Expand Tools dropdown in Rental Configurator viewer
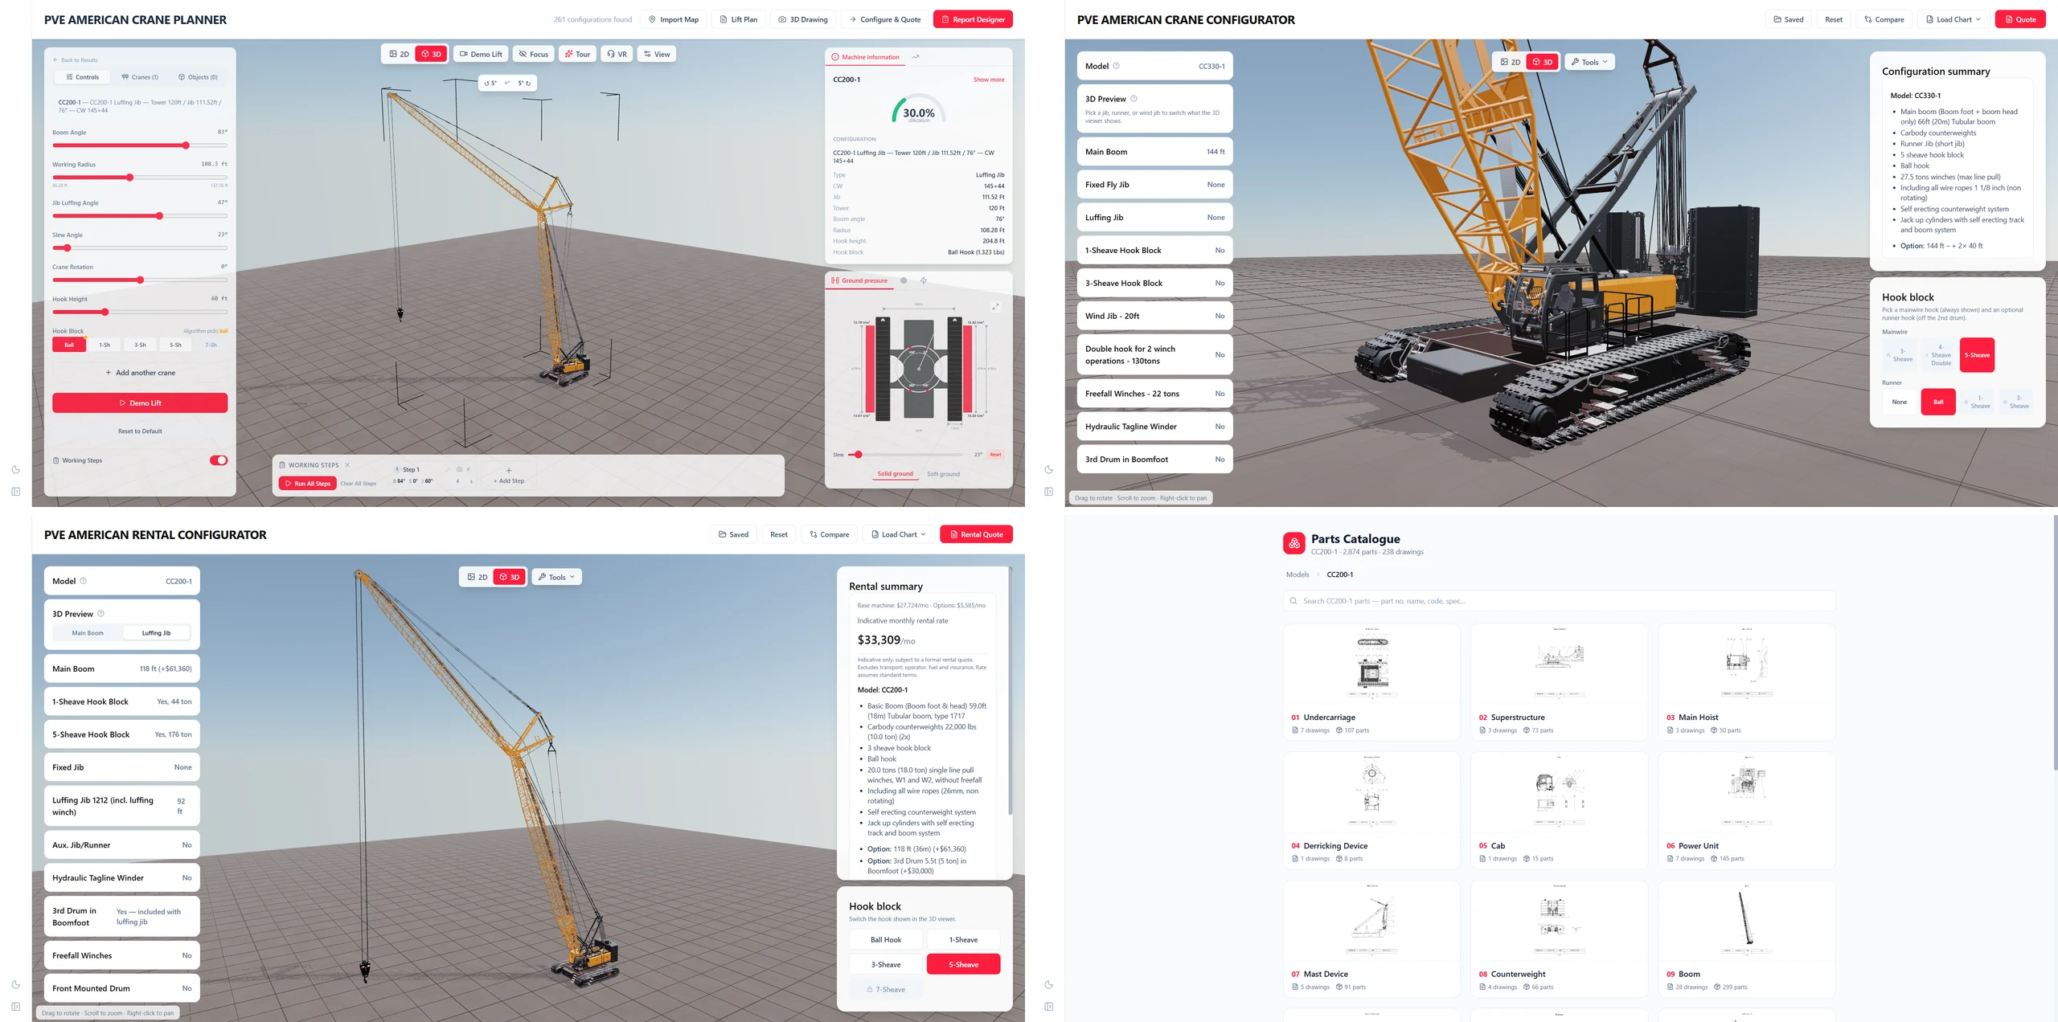 click(556, 577)
